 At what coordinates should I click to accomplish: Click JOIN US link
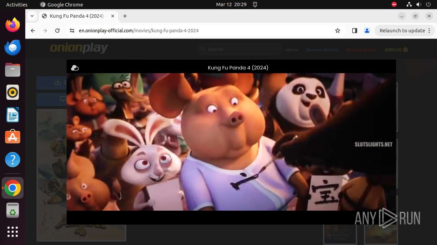coord(396,50)
